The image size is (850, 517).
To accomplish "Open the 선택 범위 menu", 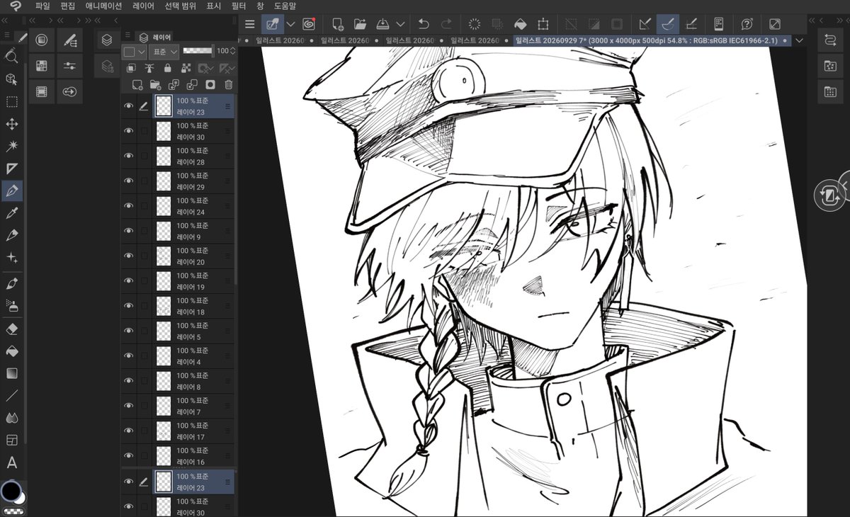I will click(181, 6).
